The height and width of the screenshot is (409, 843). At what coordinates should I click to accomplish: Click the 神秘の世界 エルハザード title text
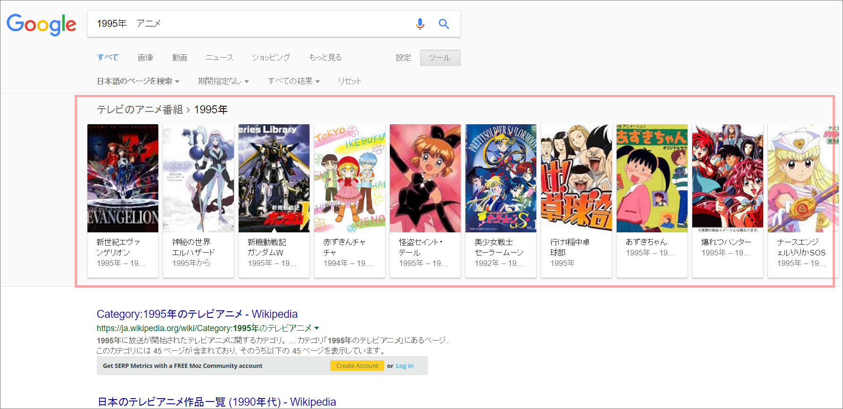click(194, 247)
